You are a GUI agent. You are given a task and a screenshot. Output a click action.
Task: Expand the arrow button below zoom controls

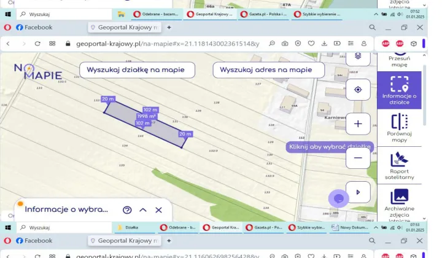pyautogui.click(x=358, y=192)
